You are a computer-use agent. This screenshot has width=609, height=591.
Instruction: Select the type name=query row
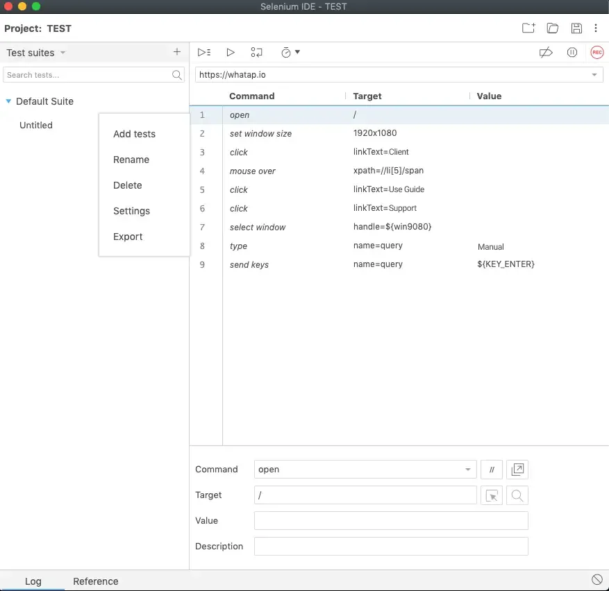point(399,246)
